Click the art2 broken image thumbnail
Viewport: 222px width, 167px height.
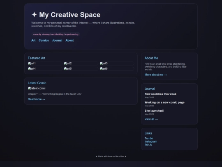[x=81, y=64]
